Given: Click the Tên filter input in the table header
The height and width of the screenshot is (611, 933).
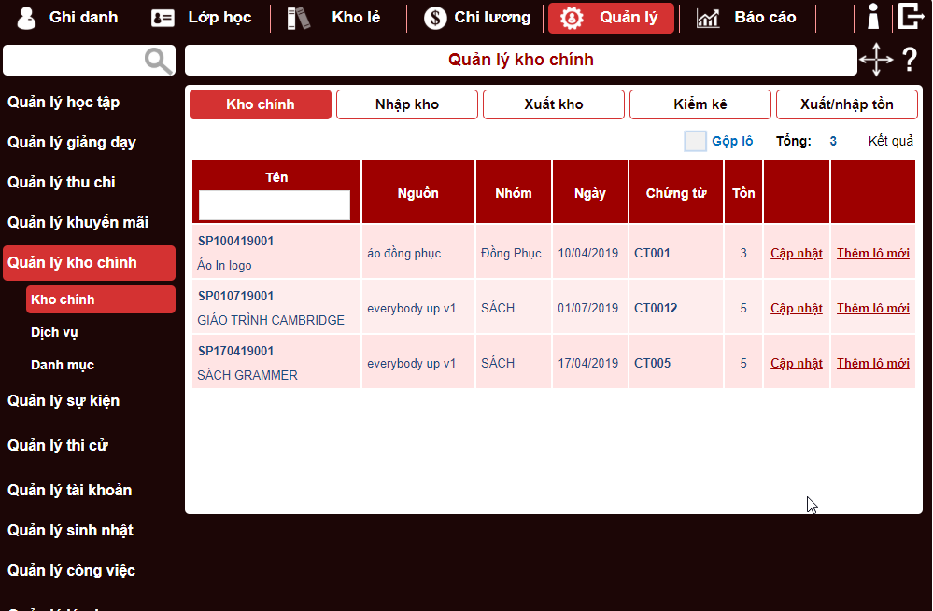Looking at the screenshot, I should 276,204.
